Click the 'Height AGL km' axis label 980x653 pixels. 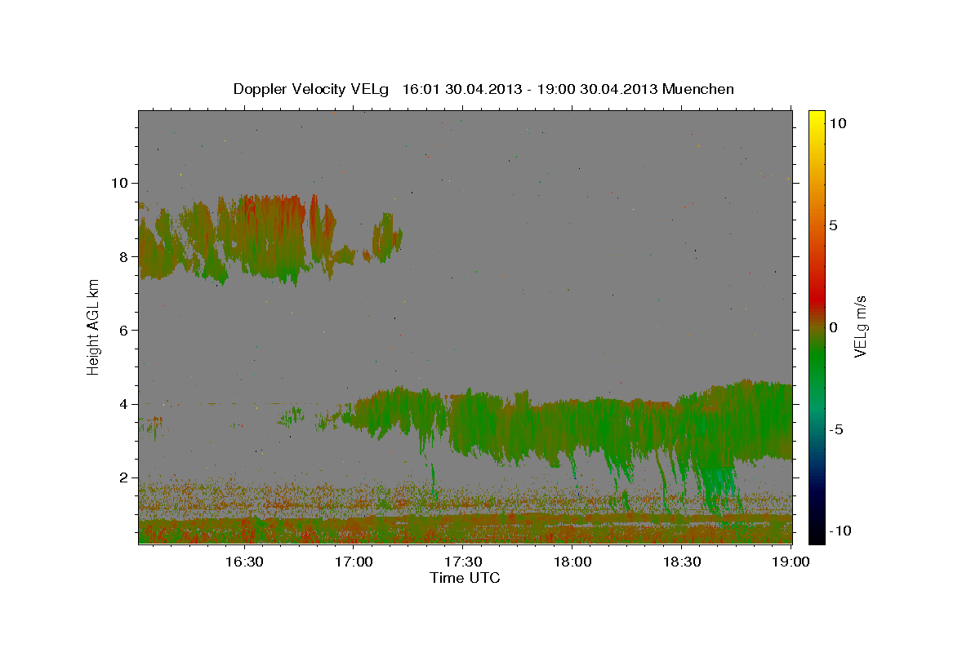93,326
